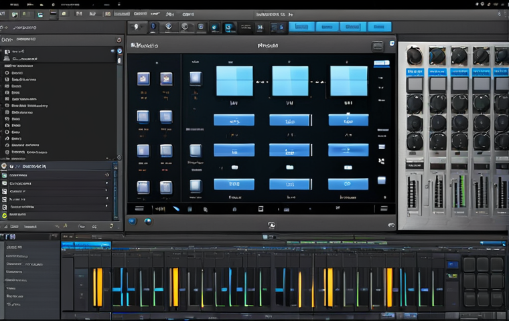Click the bottom-row blue button in the first column
Image resolution: width=509 pixels, height=321 pixels.
pyautogui.click(x=234, y=184)
